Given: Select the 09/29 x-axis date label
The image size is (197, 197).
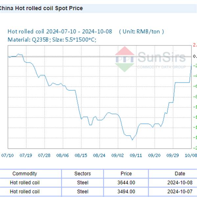Looking at the screenshot, I should click(173, 155).
